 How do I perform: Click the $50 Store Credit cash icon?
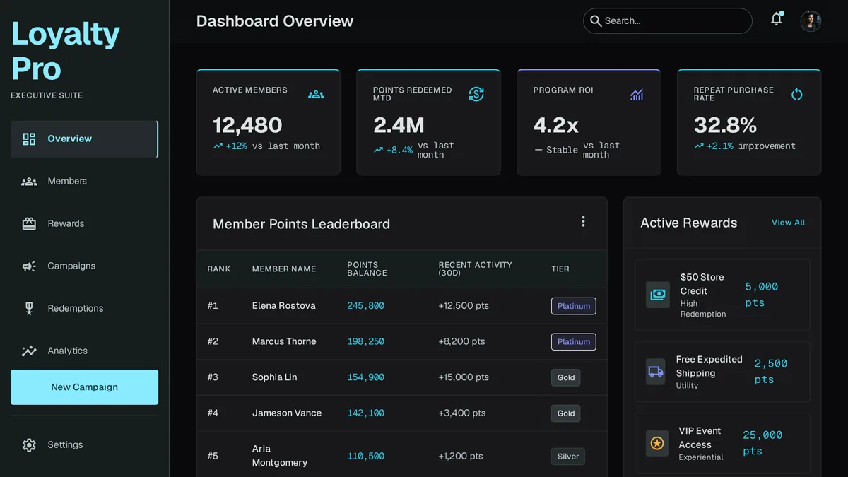pos(658,295)
